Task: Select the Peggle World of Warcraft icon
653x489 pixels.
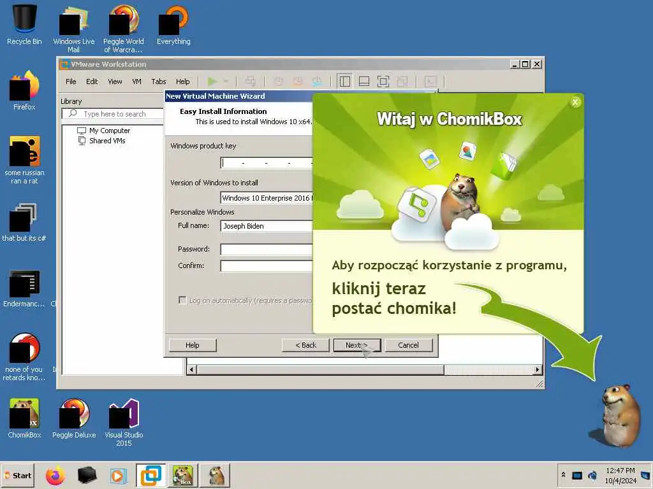Action: tap(123, 28)
